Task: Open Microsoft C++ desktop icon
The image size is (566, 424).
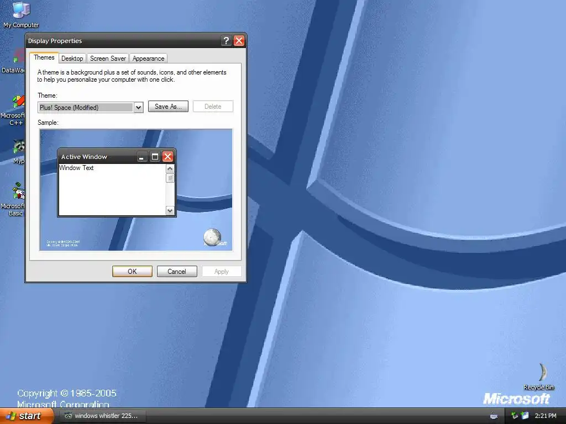Action: [x=14, y=110]
